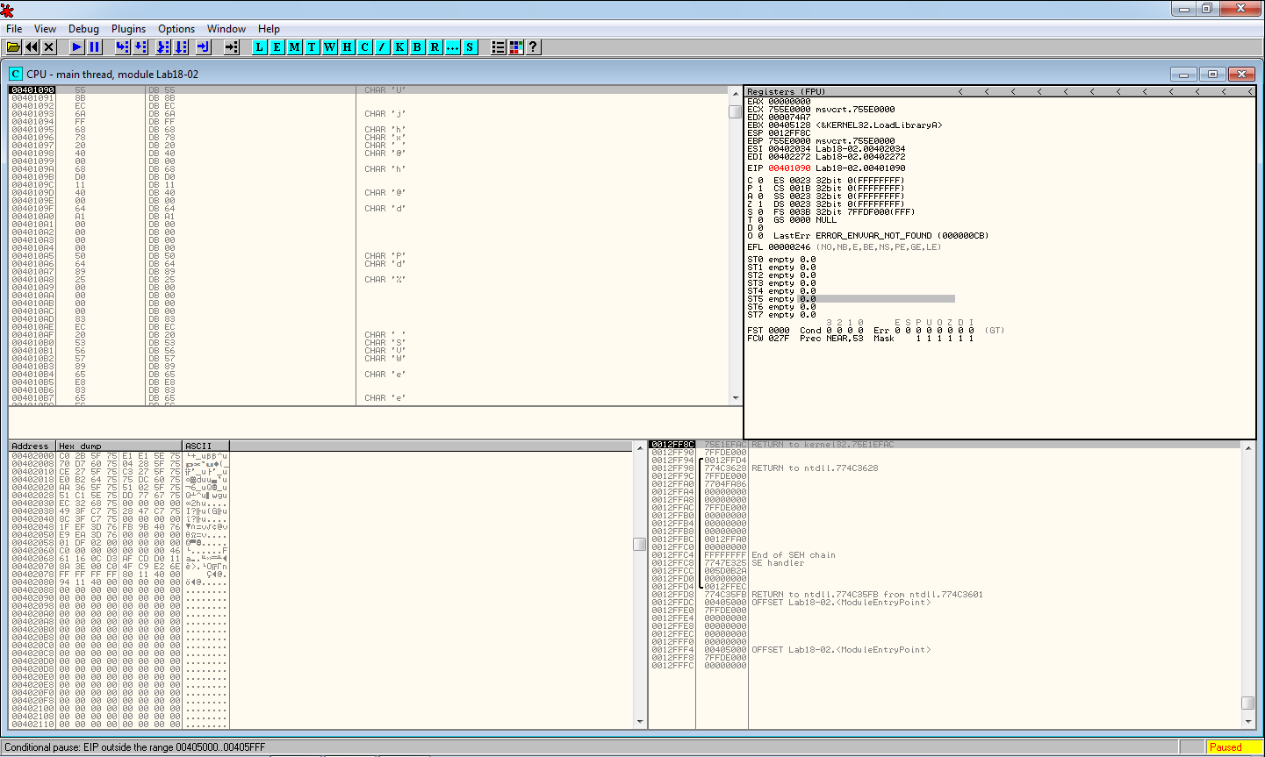
Task: Open the File menu
Action: click(x=14, y=29)
